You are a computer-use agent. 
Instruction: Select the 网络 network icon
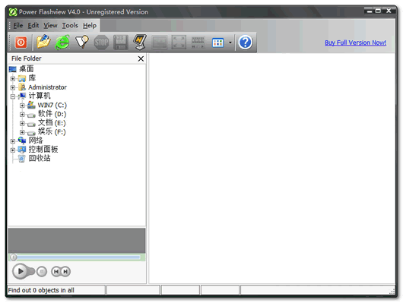coord(22,140)
